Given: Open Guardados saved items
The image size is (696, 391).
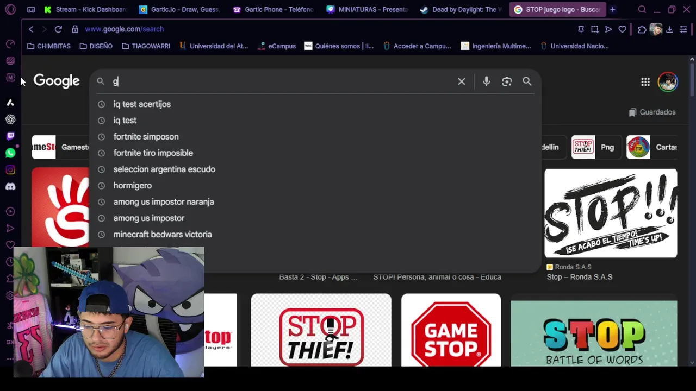Looking at the screenshot, I should click(652, 112).
